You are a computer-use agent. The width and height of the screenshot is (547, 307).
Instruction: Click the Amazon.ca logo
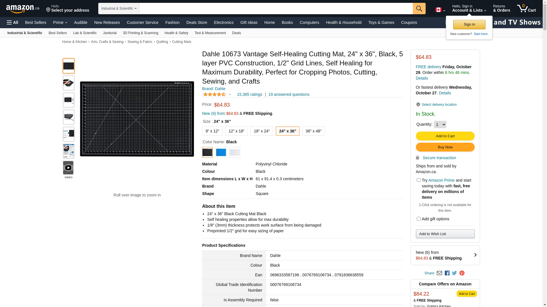point(23,9)
